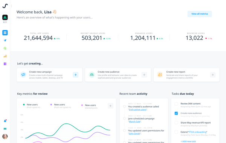Open the purple data stack sidebar icon
The height and width of the screenshot is (143, 226).
point(5,64)
